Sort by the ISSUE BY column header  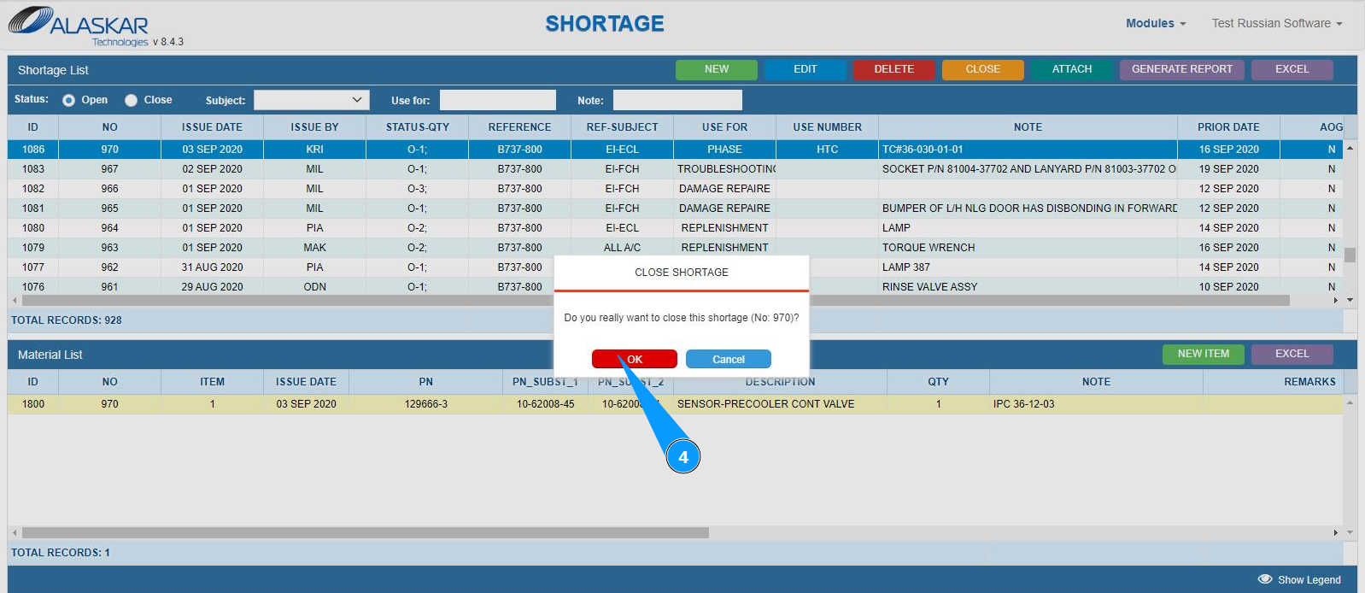click(314, 127)
